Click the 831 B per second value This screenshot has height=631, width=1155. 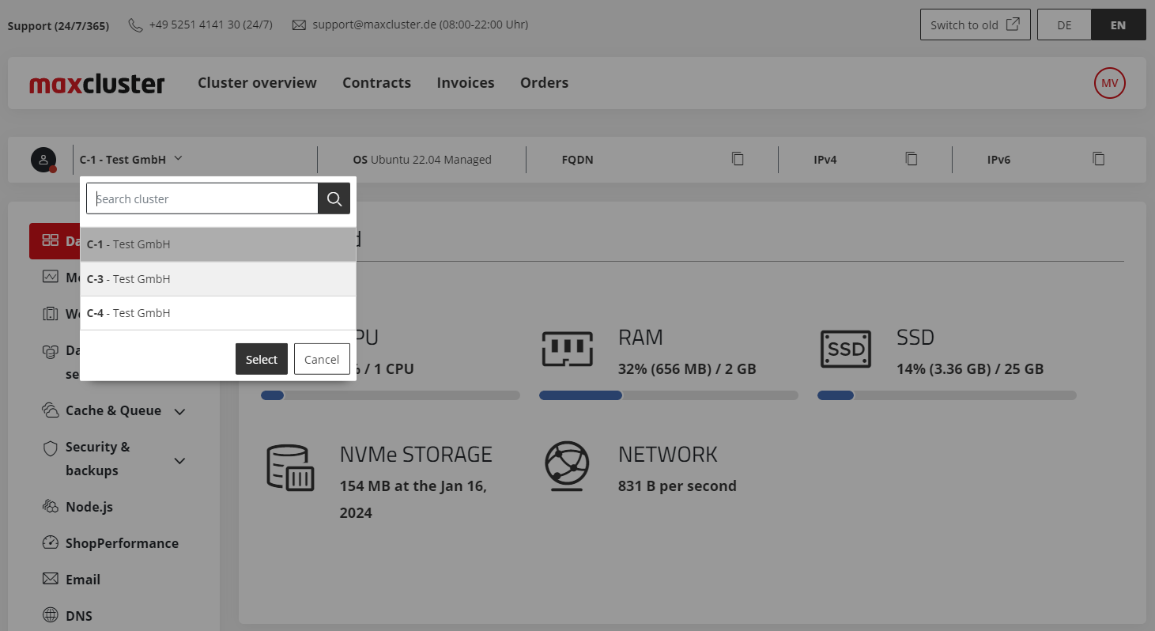point(678,486)
